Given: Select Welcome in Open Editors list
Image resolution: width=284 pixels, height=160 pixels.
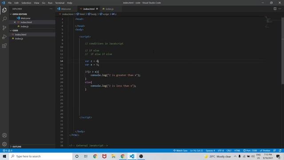Looking at the screenshot, I should 25,18.
